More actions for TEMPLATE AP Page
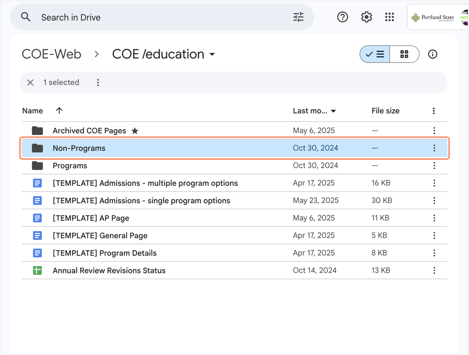The height and width of the screenshot is (355, 469). click(x=434, y=218)
